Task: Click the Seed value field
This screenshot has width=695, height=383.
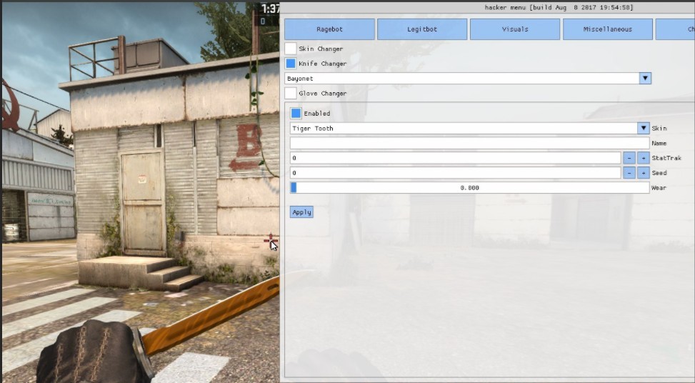Action: tap(455, 173)
